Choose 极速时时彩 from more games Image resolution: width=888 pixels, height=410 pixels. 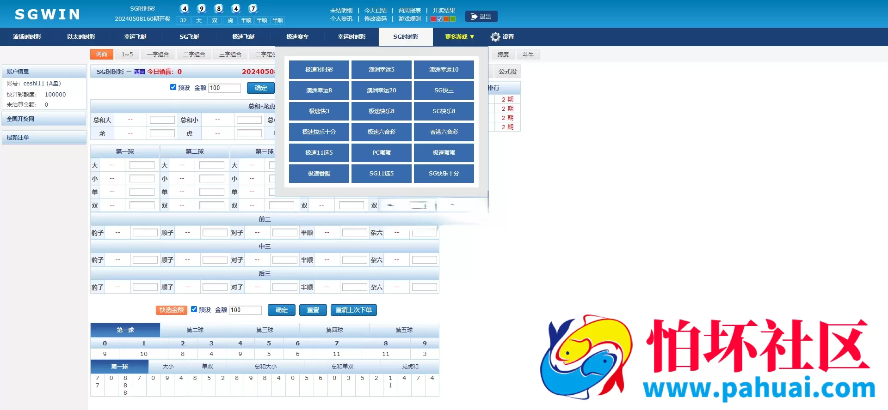pos(319,70)
